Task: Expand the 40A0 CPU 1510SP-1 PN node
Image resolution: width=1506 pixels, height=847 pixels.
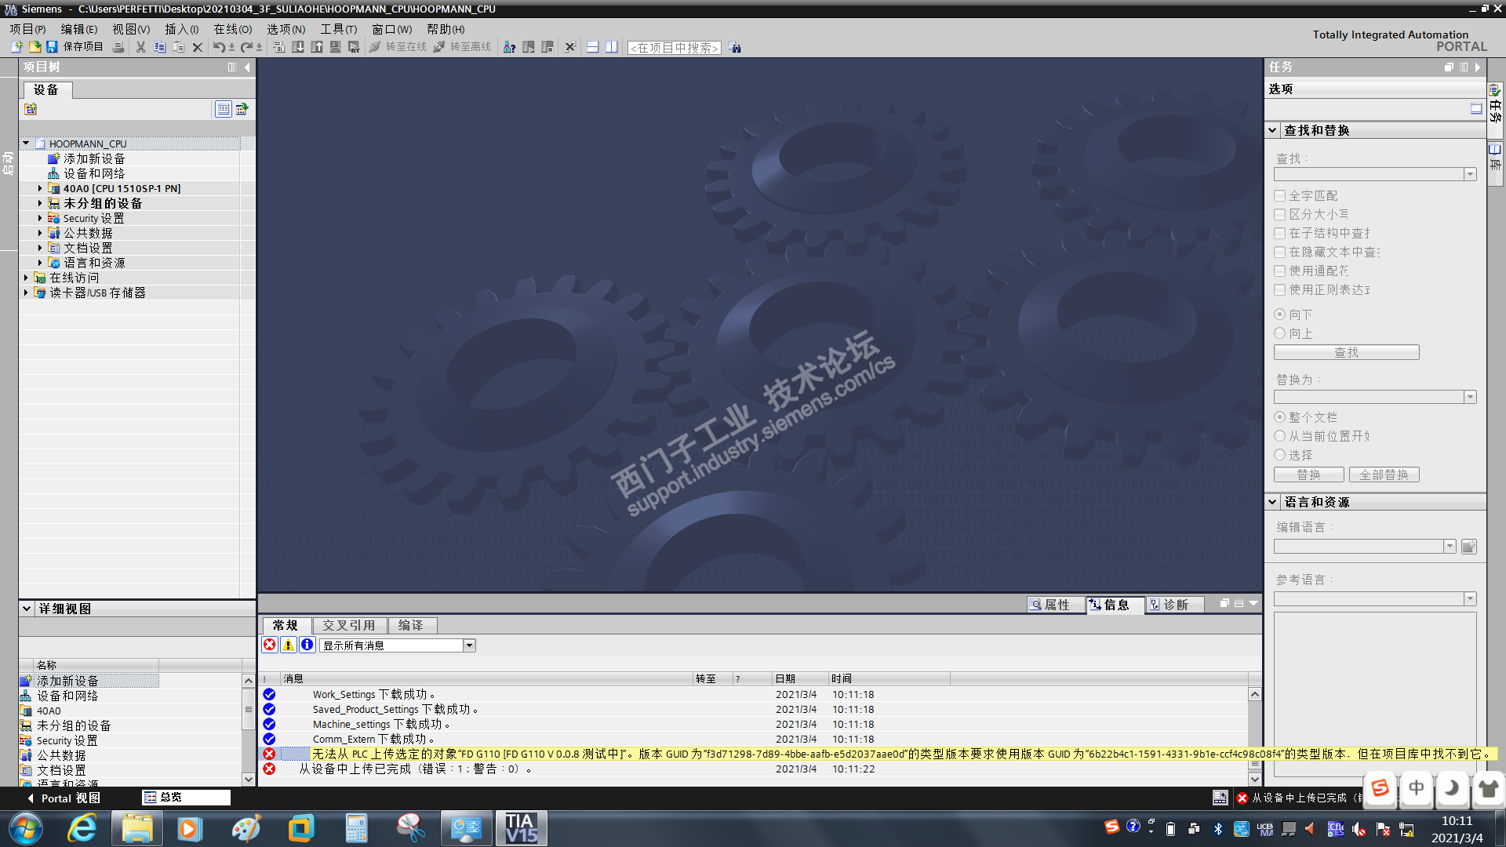Action: coord(40,189)
